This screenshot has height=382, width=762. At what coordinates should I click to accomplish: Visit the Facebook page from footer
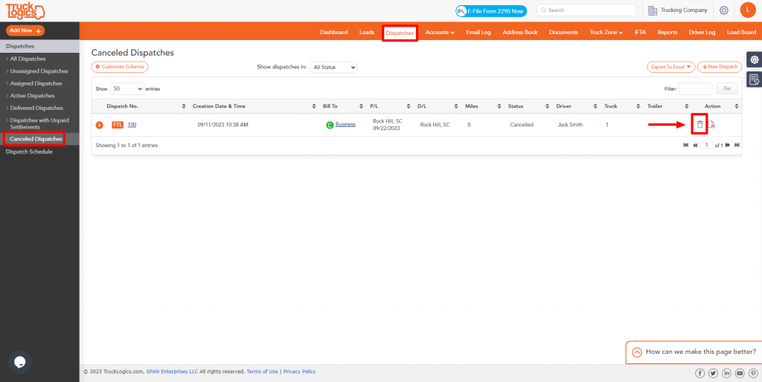point(699,373)
